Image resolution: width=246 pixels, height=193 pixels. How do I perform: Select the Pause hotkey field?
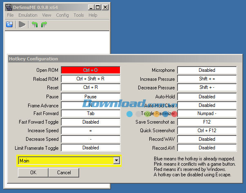91,97
